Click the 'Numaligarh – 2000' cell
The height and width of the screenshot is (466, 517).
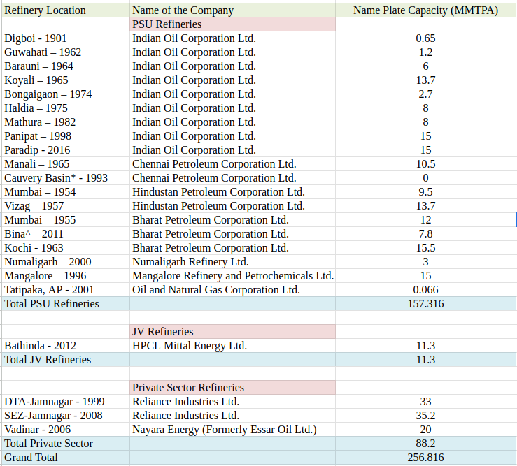[66, 262]
